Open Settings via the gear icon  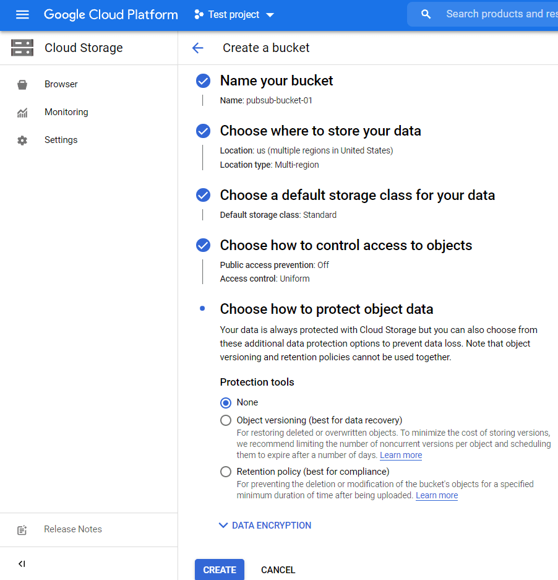tap(22, 140)
